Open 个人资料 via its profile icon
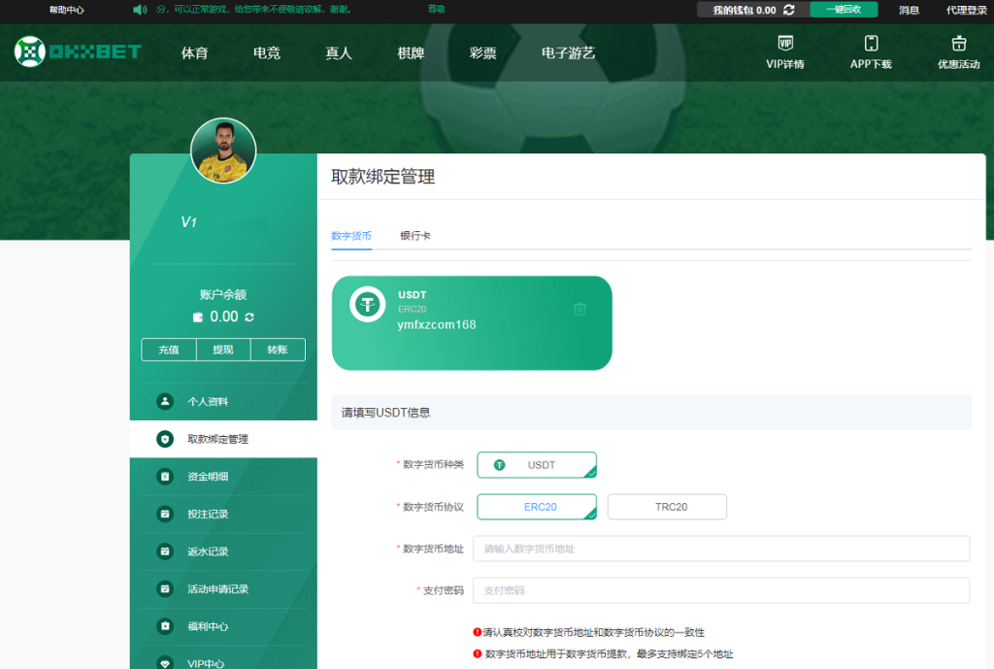 164,401
